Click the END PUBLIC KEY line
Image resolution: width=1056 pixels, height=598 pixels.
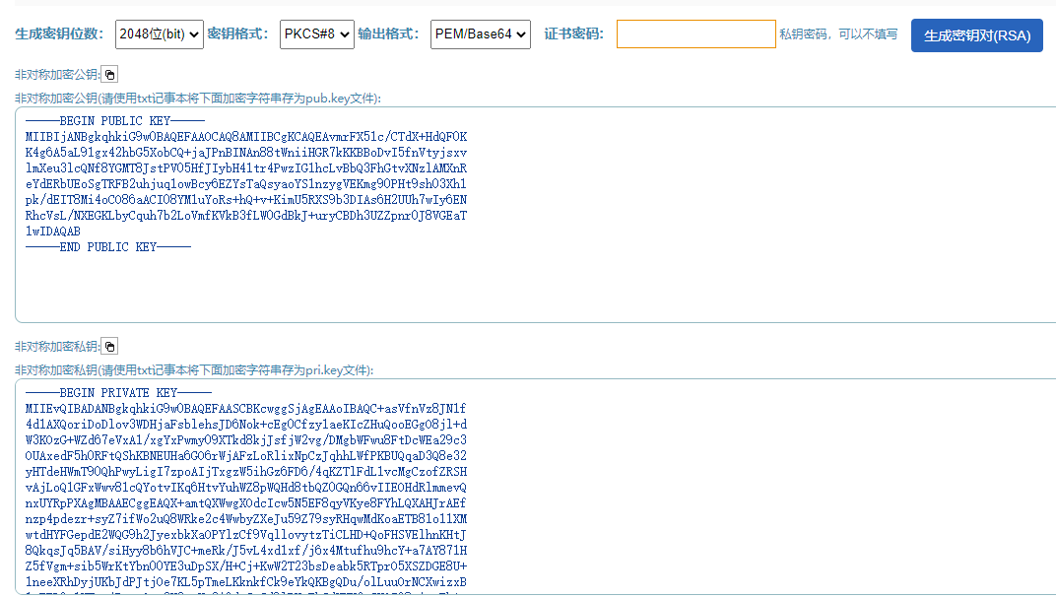click(x=108, y=247)
